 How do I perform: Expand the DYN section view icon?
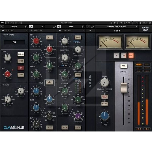pos(83,27)
